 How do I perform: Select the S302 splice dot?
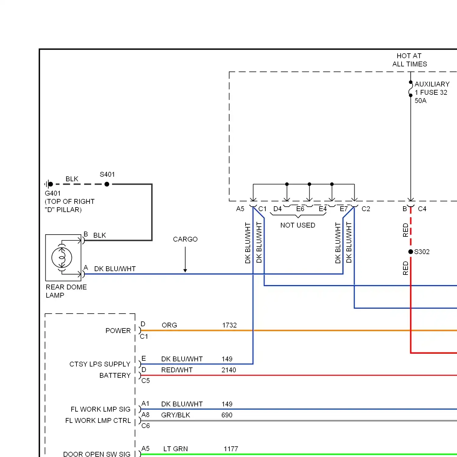[411, 252]
